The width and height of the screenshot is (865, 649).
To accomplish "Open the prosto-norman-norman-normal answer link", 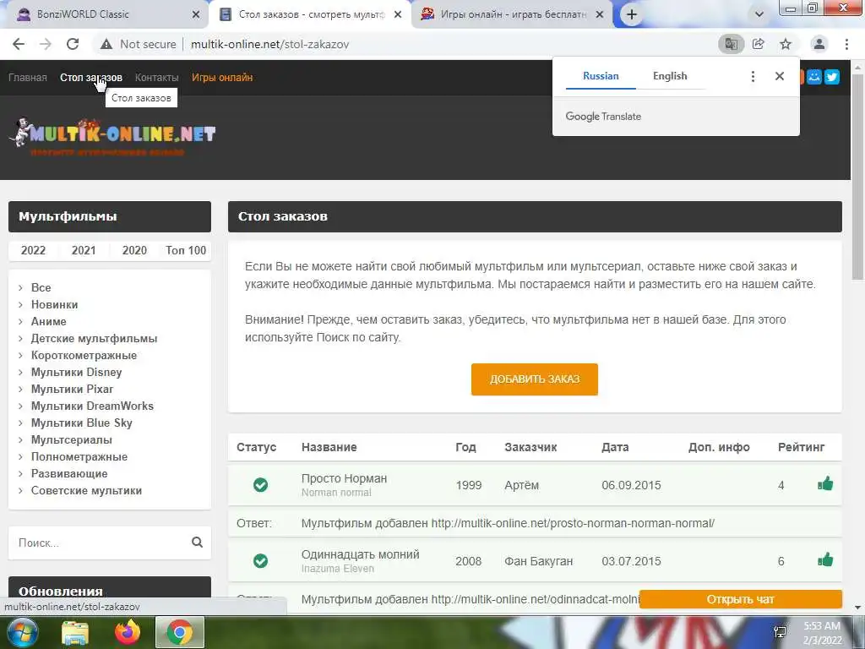I will (573, 523).
